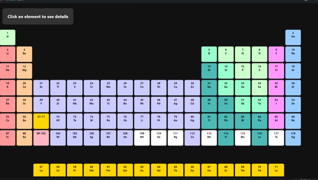This screenshot has width=318, height=180.
Task: Click the Lead (Pb) tile
Action: click(226, 121)
